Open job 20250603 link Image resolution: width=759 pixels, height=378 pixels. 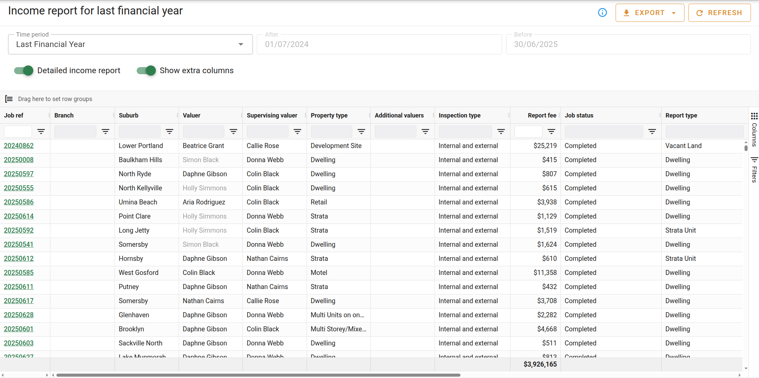(x=19, y=343)
